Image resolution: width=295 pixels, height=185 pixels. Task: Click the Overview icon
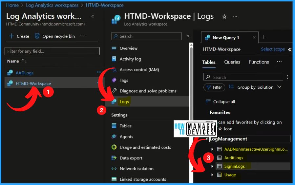coord(114,48)
